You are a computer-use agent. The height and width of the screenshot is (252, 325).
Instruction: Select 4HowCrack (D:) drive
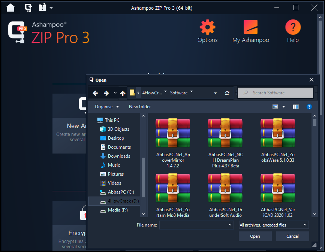[x=114, y=201]
